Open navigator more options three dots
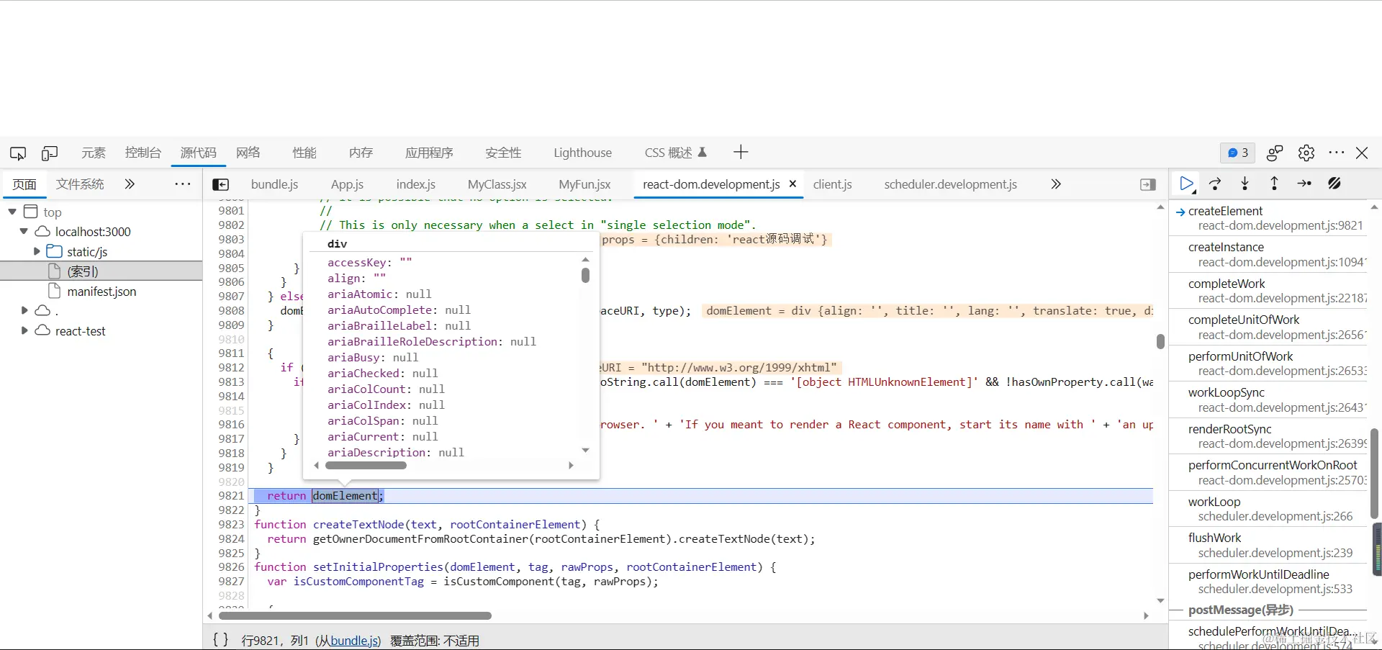1382x650 pixels. click(183, 184)
